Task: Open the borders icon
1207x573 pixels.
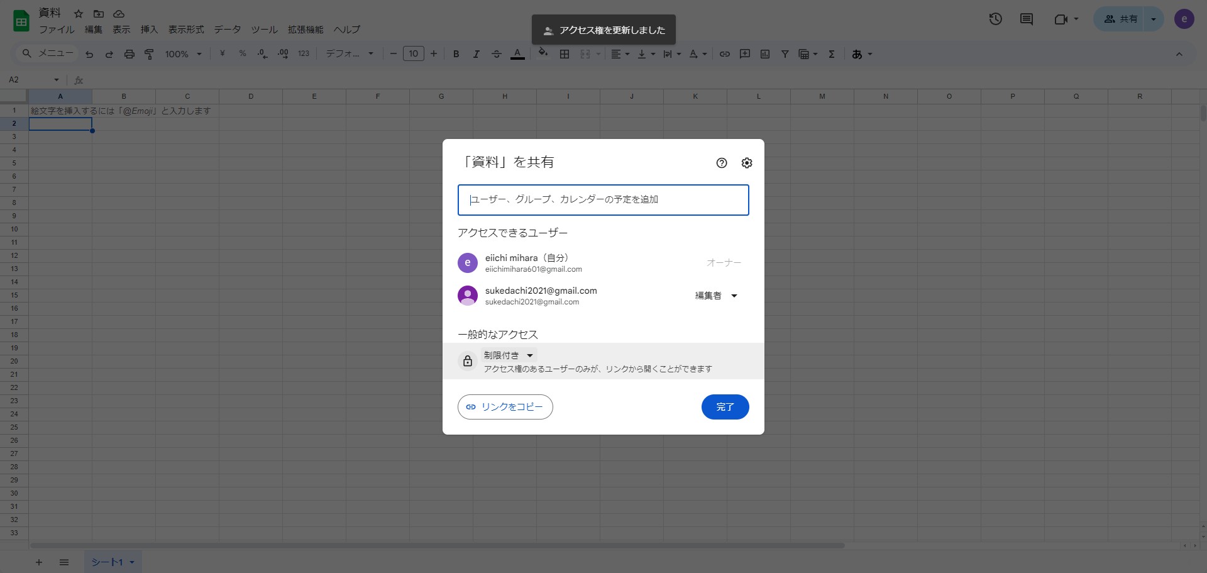Action: tap(565, 54)
